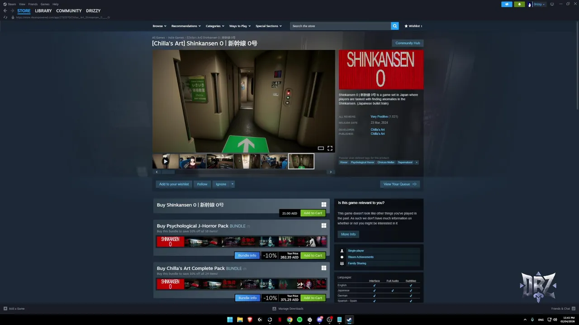Show more tags with plus button
Viewport: 579px width, 325px height.
coord(417,162)
